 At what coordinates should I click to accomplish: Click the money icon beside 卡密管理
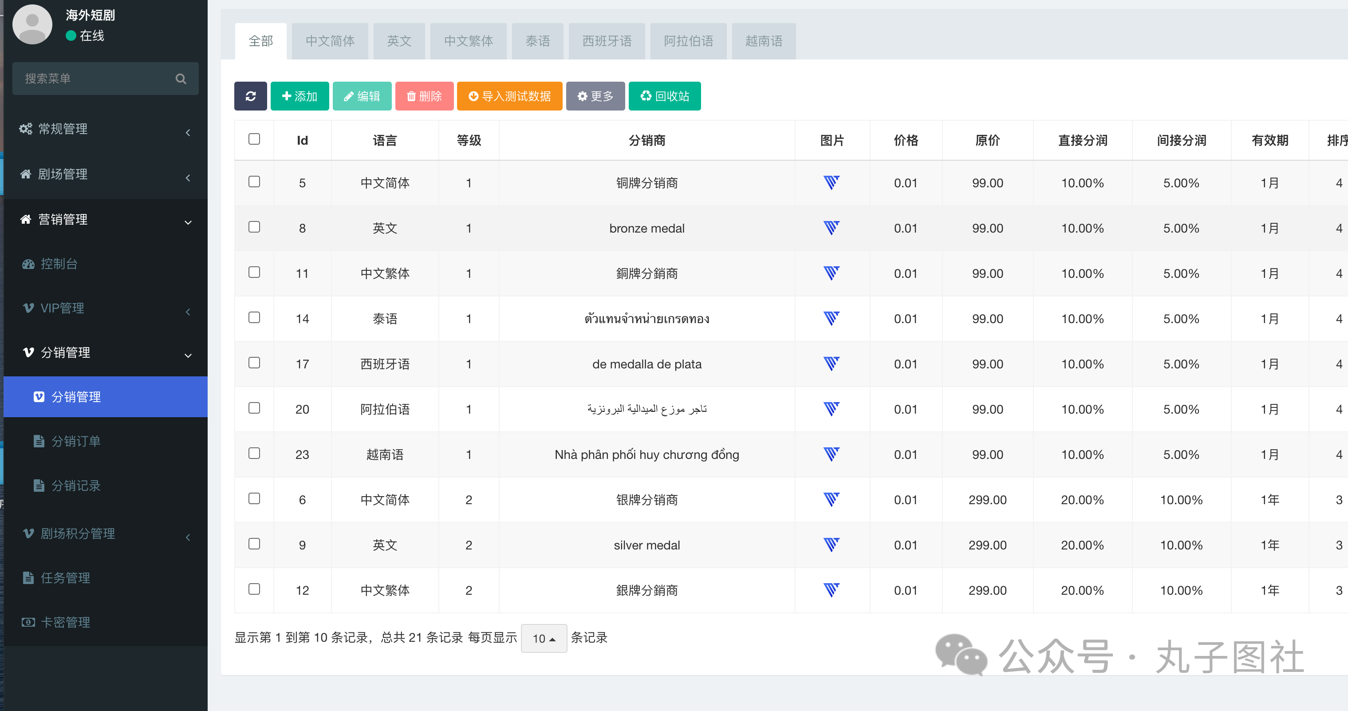(x=28, y=622)
